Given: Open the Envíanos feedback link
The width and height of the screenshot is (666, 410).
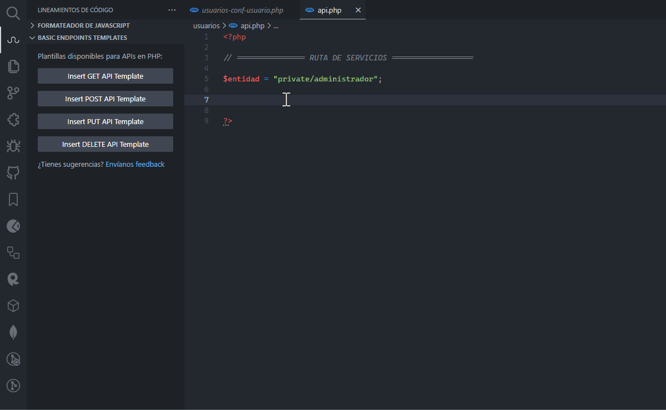Looking at the screenshot, I should [x=135, y=164].
